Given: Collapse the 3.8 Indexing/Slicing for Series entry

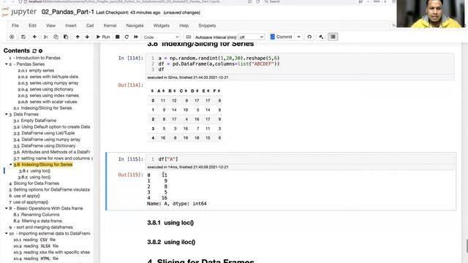Looking at the screenshot, I should coord(11,164).
